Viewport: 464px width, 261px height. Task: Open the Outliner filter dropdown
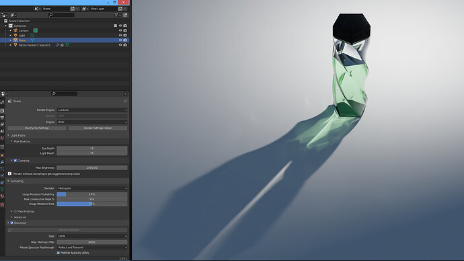[x=117, y=15]
